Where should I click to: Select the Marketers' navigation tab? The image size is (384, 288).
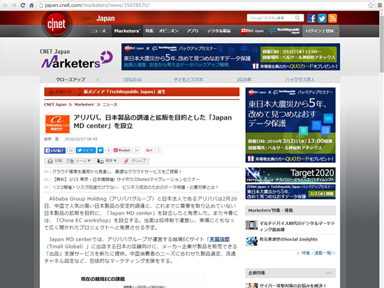pos(127,31)
